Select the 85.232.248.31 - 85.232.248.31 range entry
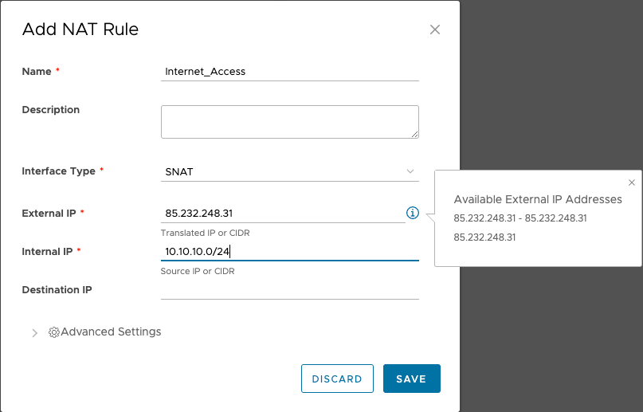 coord(520,218)
